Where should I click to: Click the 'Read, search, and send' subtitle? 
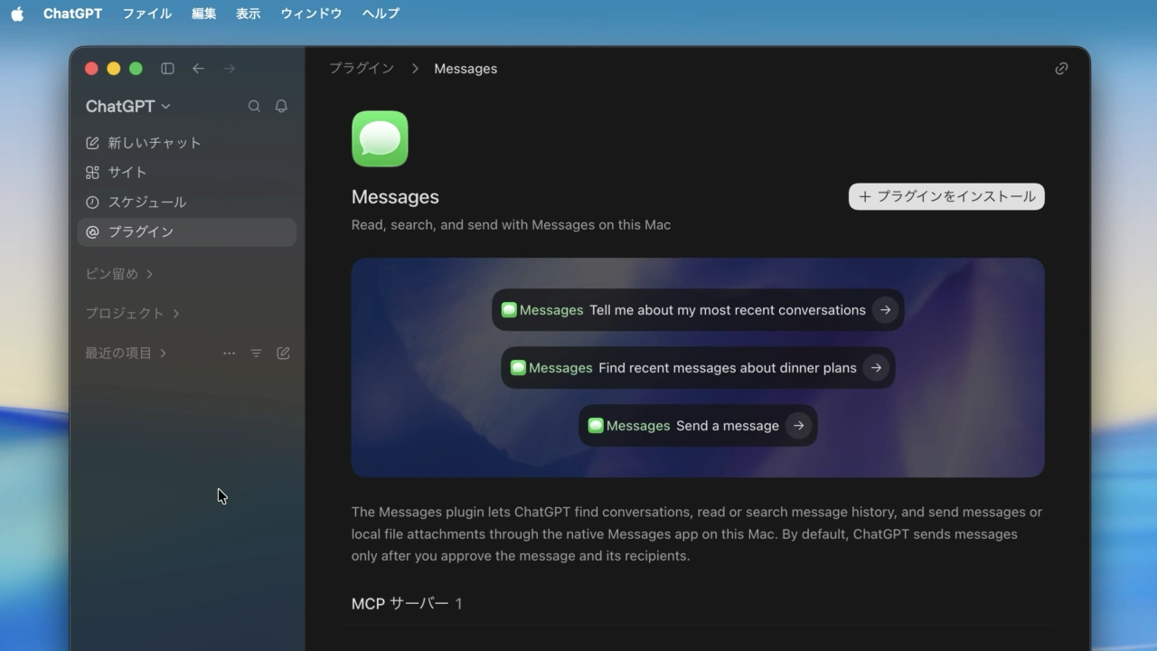click(511, 225)
